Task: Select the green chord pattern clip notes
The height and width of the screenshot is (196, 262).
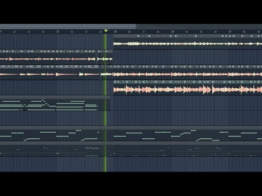Action: (49, 105)
